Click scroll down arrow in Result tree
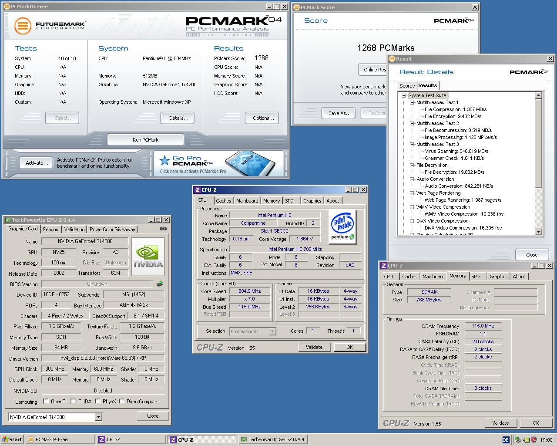Screen dimensions: 557x446 pyautogui.click(x=539, y=232)
